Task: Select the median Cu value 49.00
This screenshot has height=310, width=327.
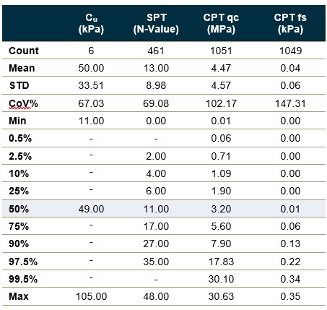Action: coord(91,209)
